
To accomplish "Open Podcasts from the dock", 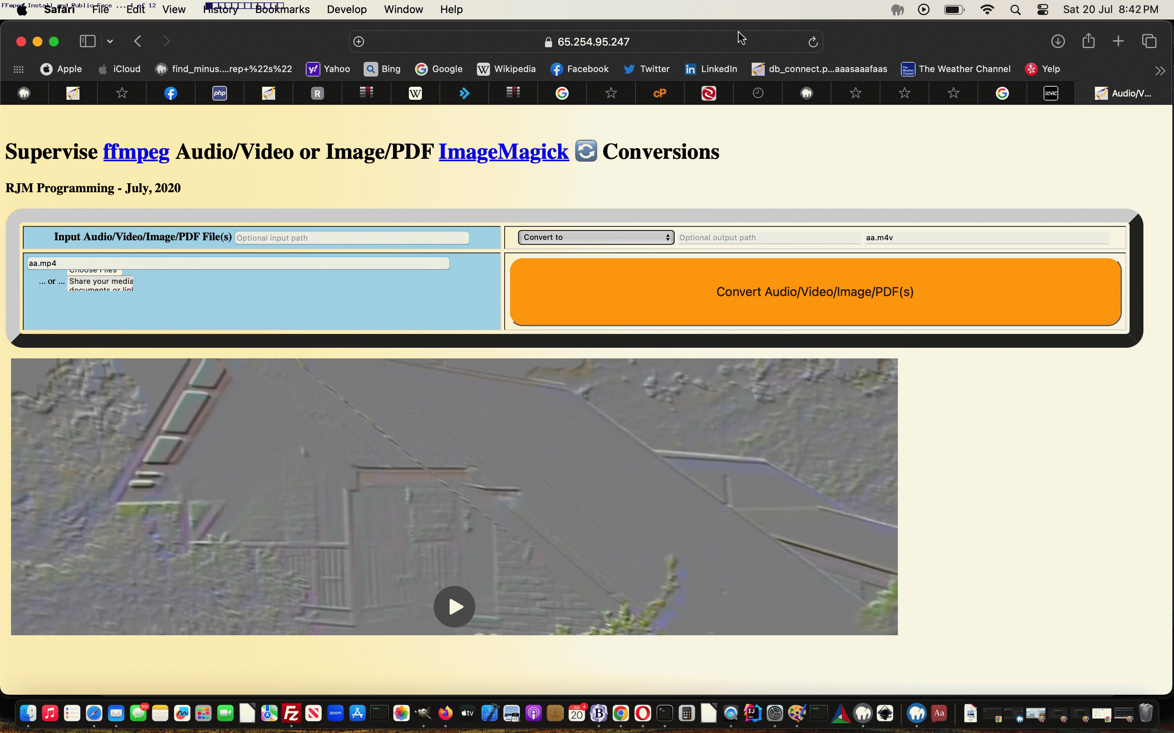I will [533, 713].
